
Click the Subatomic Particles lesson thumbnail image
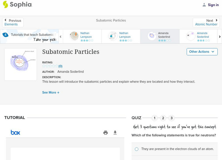[21, 64]
